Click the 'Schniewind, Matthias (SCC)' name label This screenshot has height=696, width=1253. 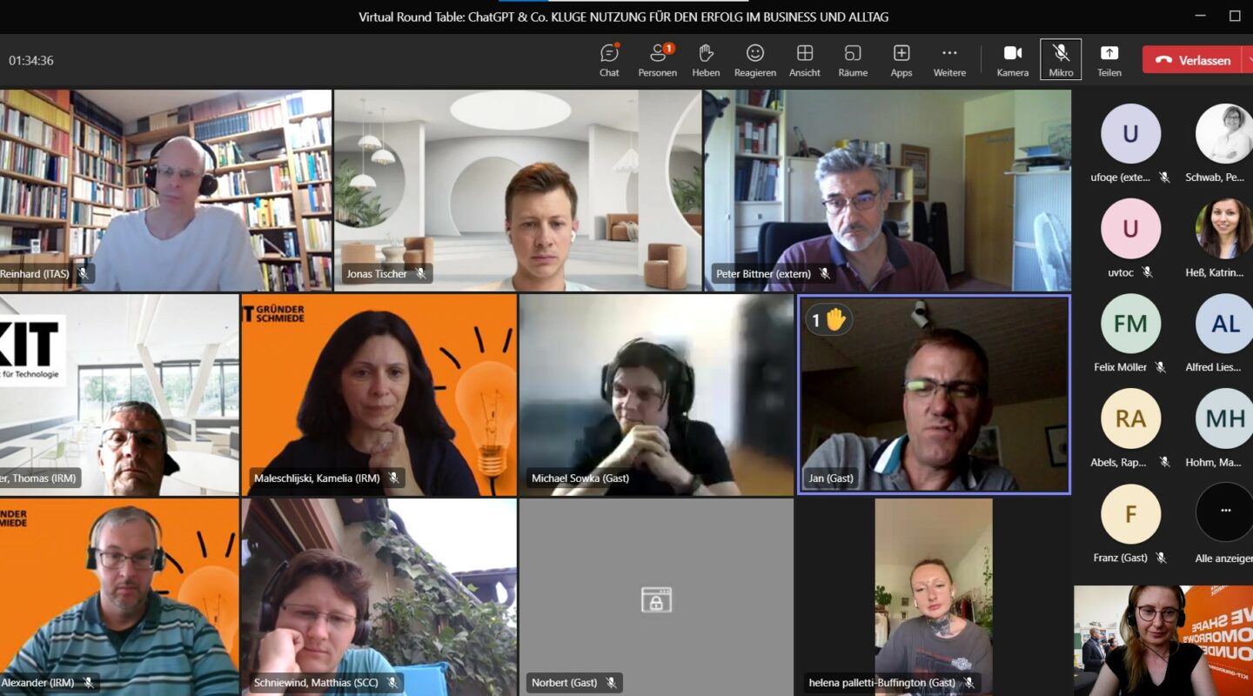(x=316, y=683)
